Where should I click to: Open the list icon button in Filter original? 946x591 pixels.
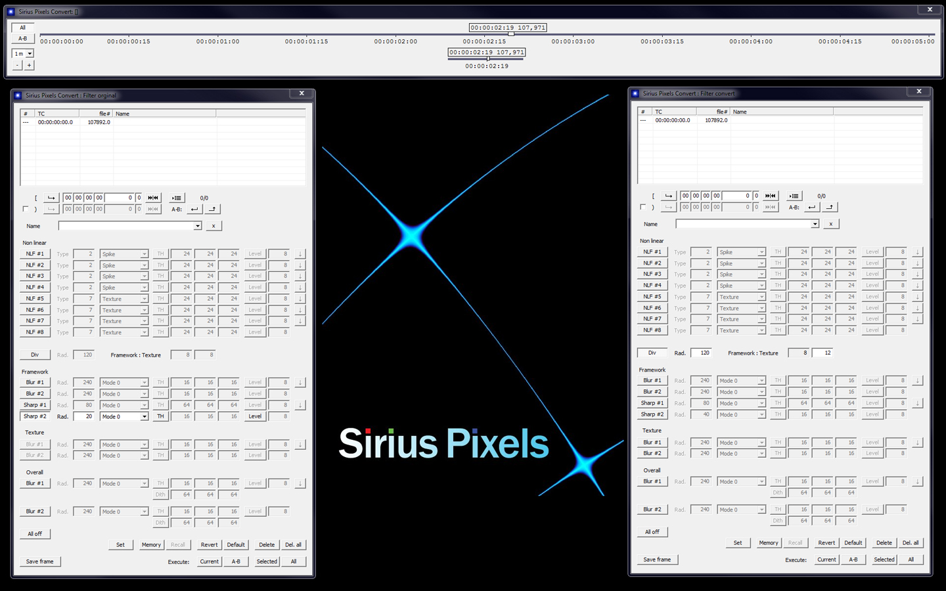point(177,198)
